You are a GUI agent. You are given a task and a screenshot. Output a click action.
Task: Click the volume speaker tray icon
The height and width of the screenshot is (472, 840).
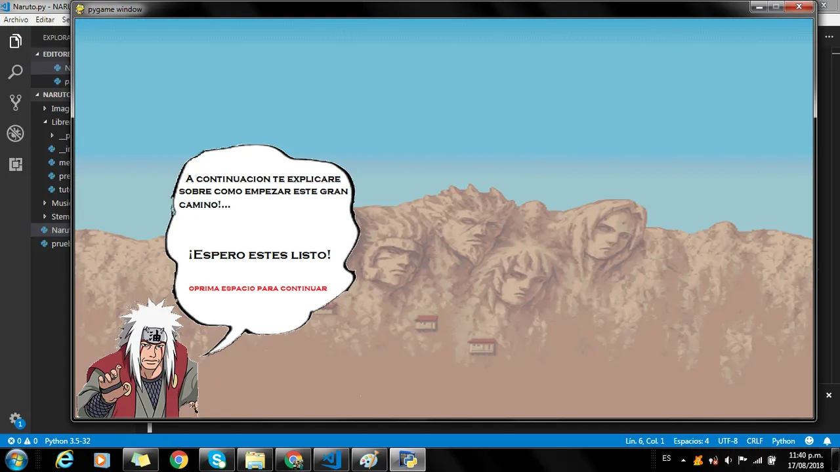click(x=728, y=460)
